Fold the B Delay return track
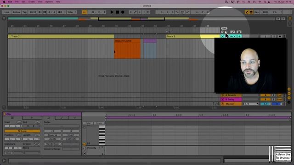 point(222,99)
